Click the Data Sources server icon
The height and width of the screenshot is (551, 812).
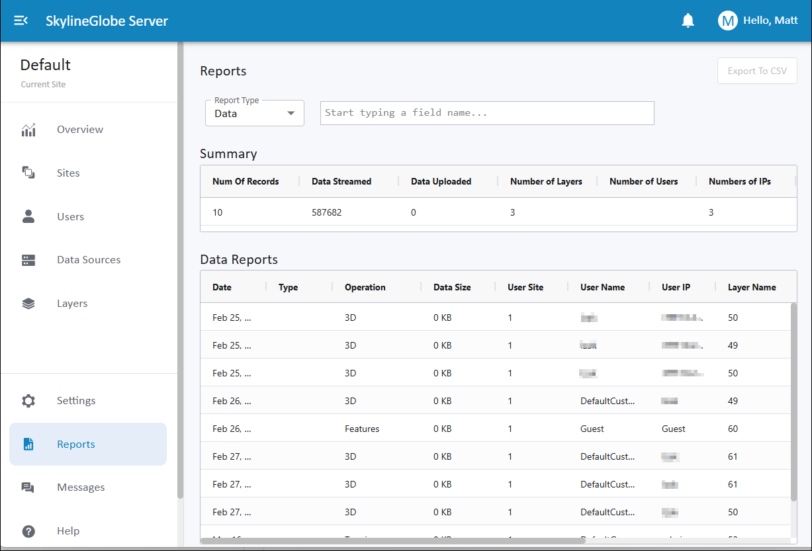(x=28, y=260)
